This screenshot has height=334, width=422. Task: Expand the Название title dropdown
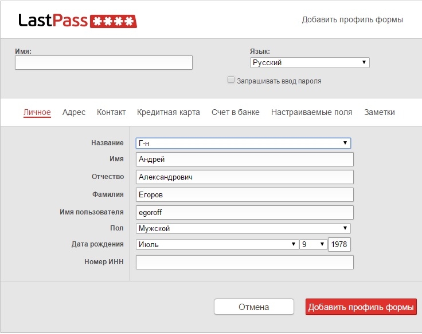coord(243,143)
